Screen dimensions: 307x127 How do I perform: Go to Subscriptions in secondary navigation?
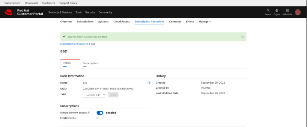pyautogui.click(x=85, y=22)
